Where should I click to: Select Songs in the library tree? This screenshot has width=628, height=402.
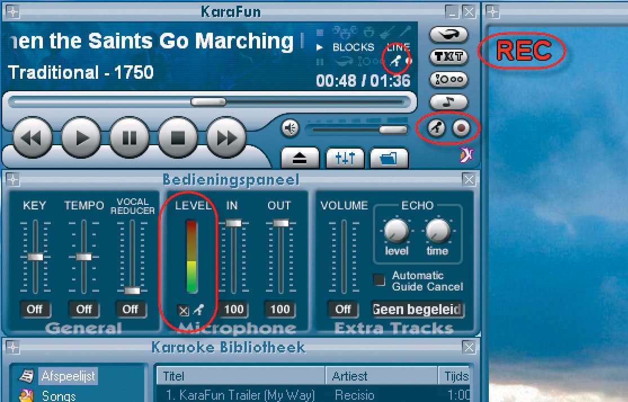59,396
